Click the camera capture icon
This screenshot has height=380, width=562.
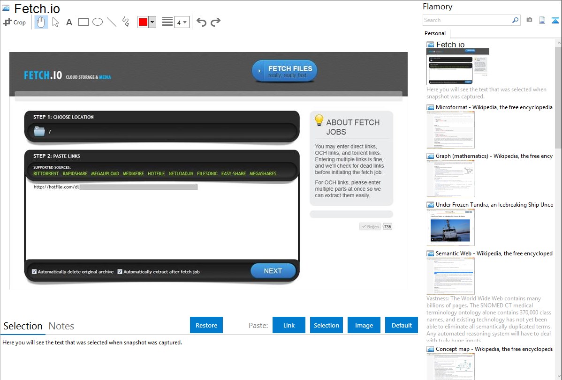tap(529, 20)
